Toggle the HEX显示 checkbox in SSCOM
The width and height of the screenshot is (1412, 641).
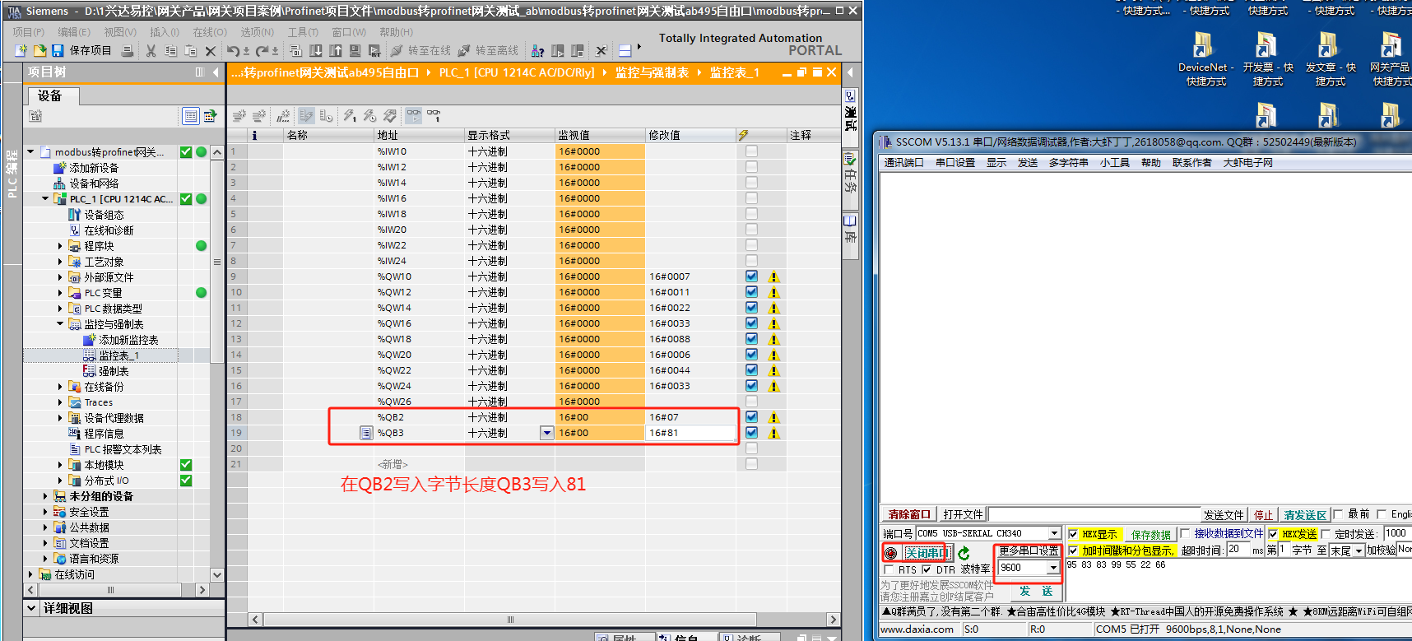click(1073, 534)
